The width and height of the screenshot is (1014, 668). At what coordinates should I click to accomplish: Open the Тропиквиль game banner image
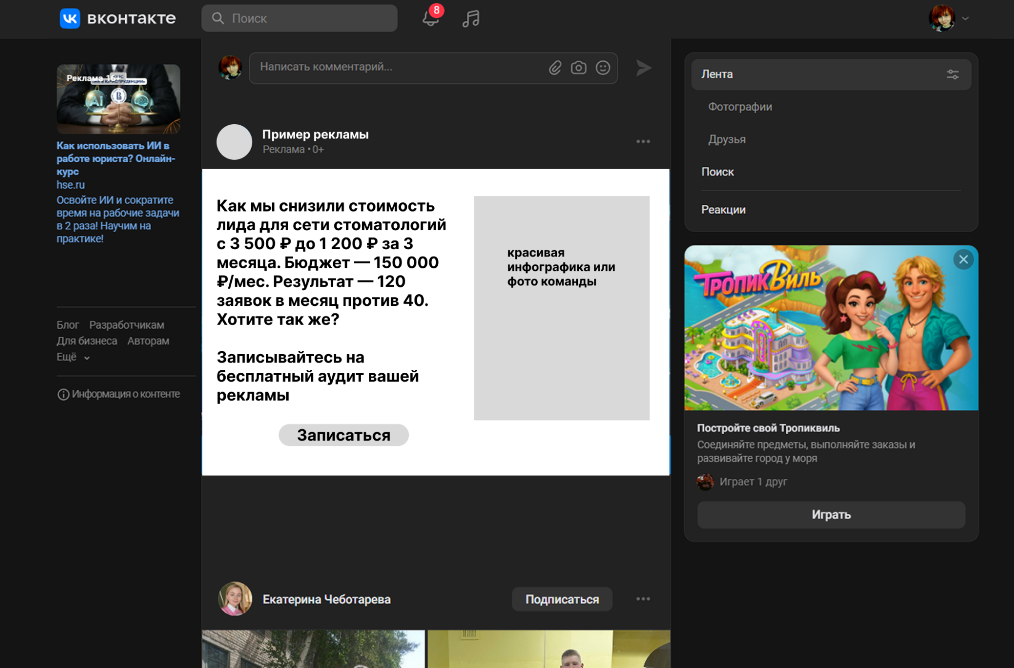pyautogui.click(x=831, y=328)
